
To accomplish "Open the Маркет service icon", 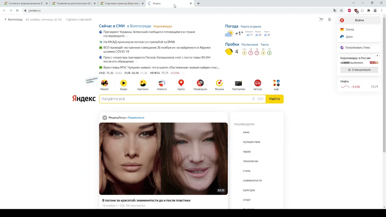I will point(104,83).
